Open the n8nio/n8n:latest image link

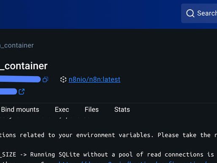pos(95,79)
